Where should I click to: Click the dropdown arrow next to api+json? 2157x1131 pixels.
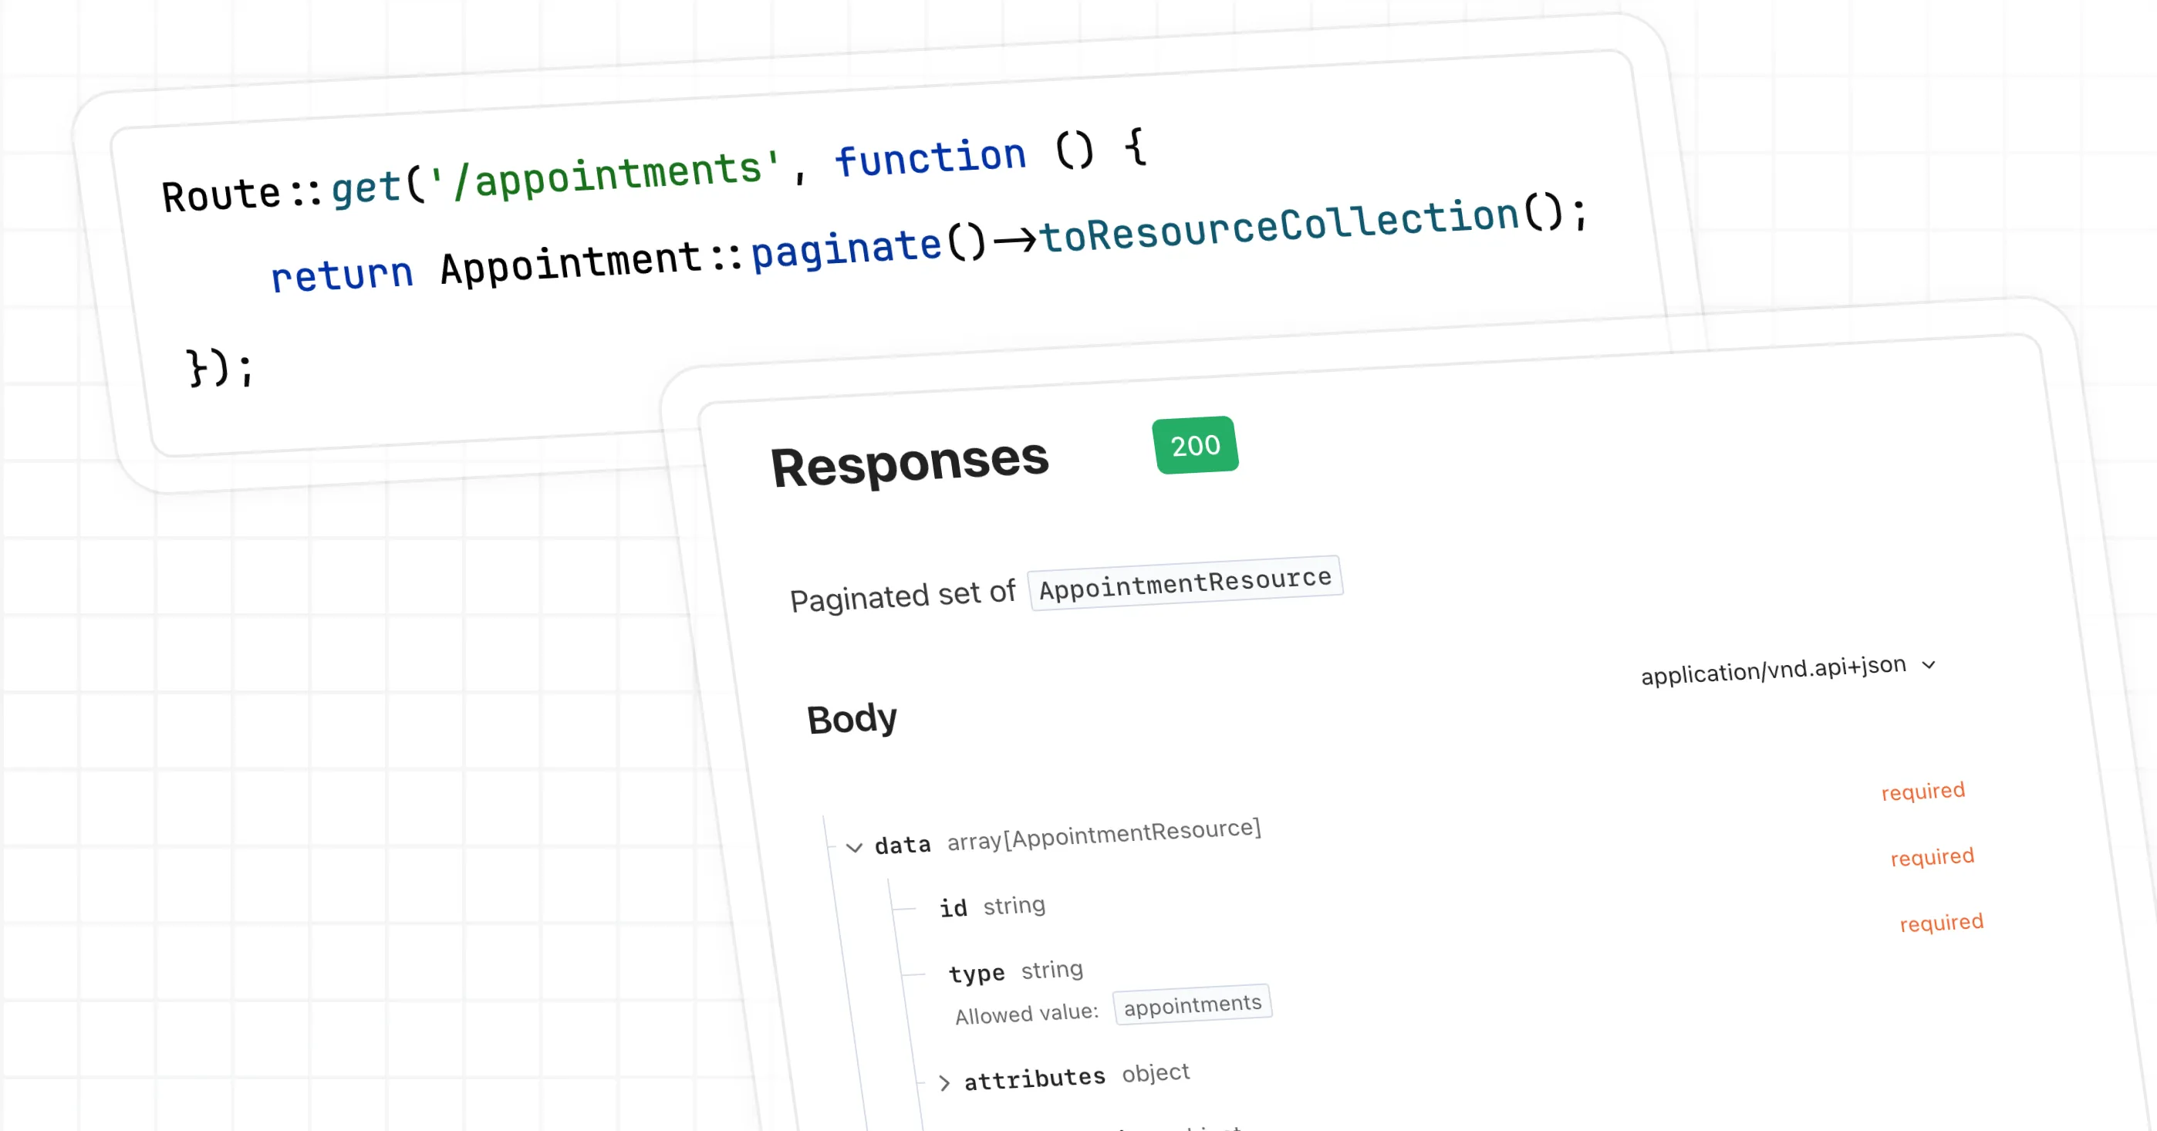[1929, 665]
